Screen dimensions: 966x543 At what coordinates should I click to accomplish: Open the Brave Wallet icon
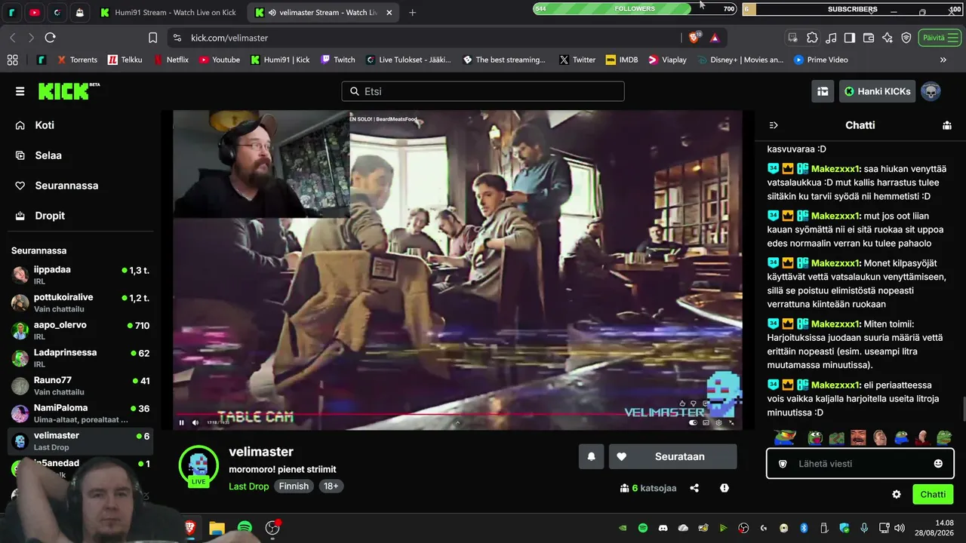coord(869,38)
